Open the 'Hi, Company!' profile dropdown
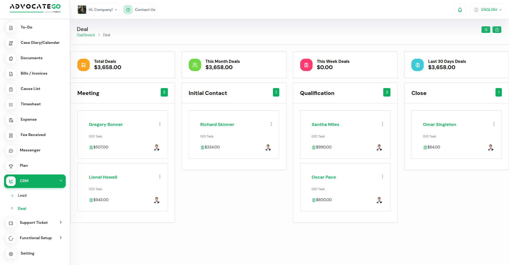Viewport: 509px width, 265px height. point(98,9)
